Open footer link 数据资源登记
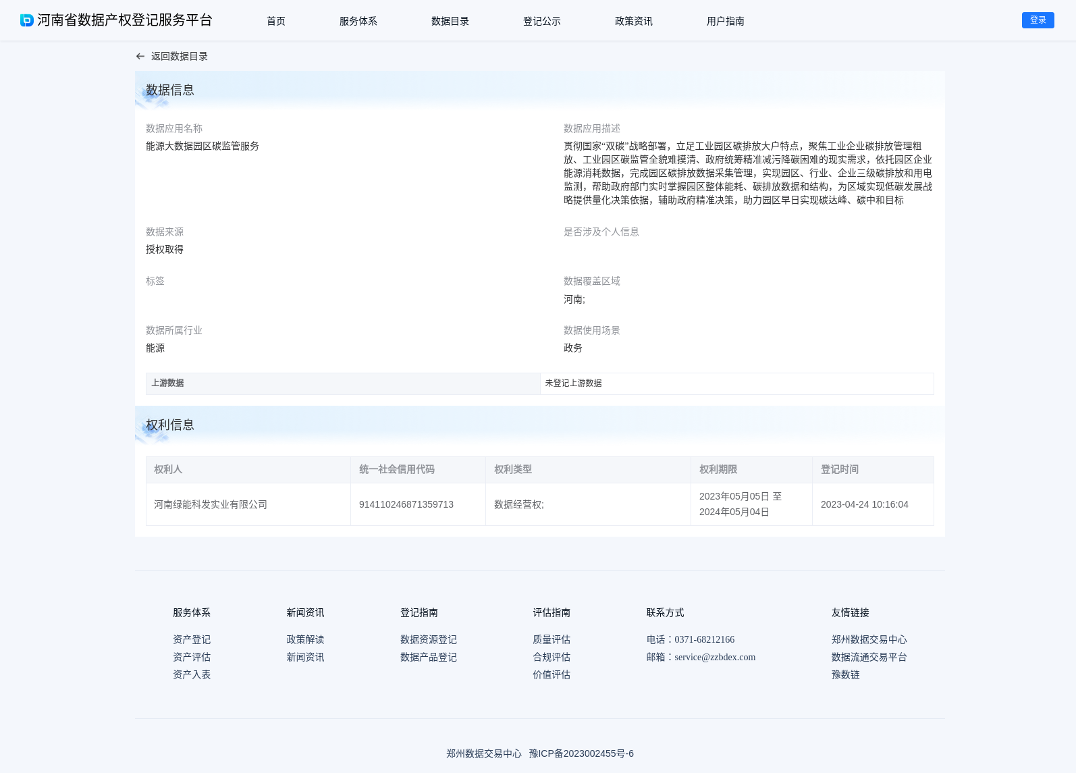This screenshot has width=1076, height=773. (429, 639)
